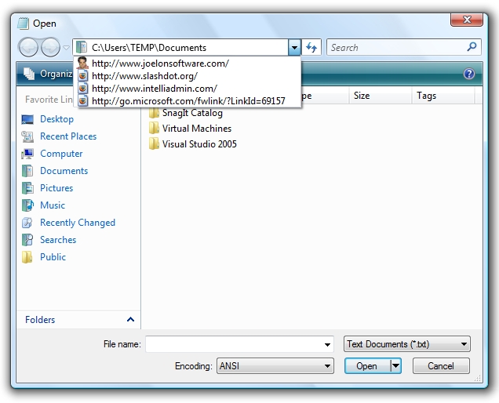Open Recently Changed saved search link
499x403 pixels.
tap(78, 223)
